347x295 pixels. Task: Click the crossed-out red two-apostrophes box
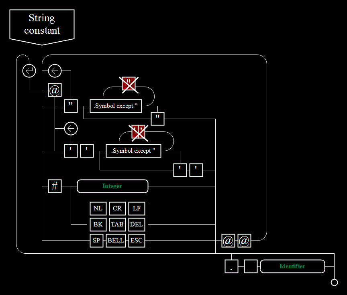tap(138, 133)
